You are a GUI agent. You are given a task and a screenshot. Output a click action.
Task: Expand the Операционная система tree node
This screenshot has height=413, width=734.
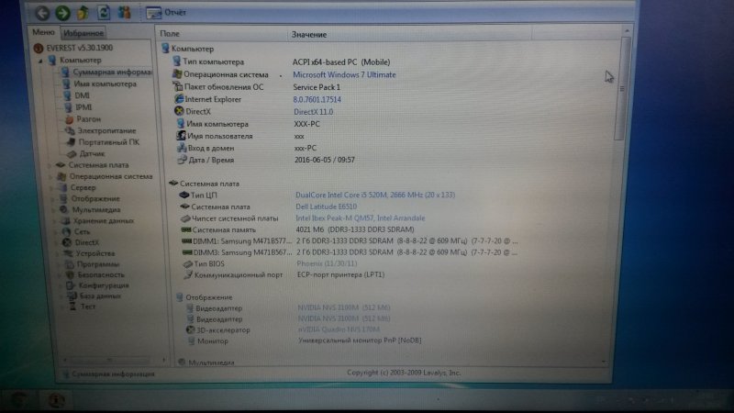pyautogui.click(x=50, y=177)
